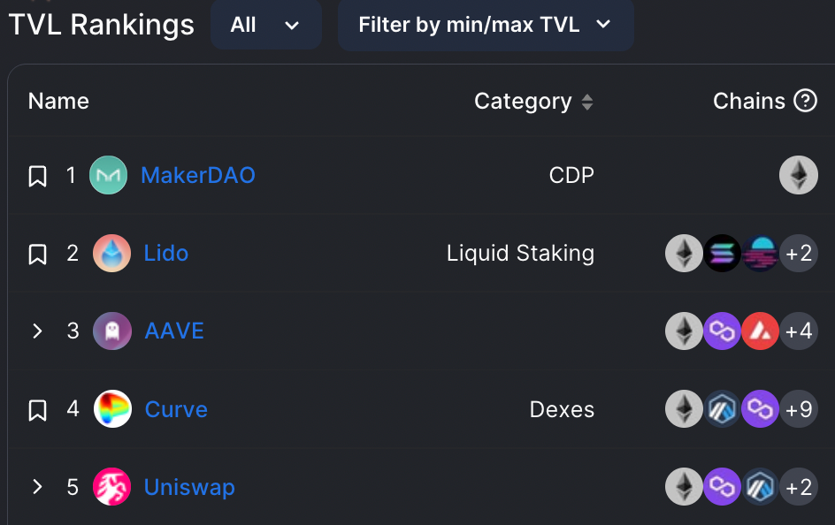
Task: Open the Filter by min/max TVL dropdown
Action: click(486, 25)
